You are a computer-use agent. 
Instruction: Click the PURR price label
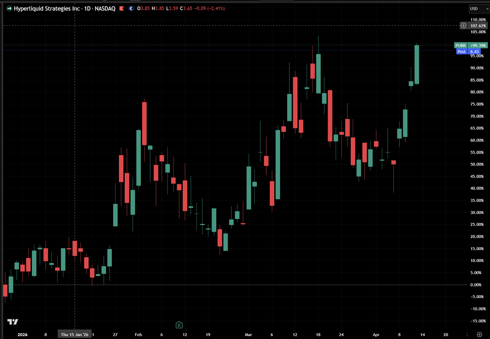pyautogui.click(x=460, y=45)
